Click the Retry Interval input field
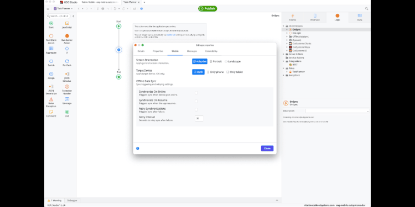The image size is (415, 207). pos(199,119)
